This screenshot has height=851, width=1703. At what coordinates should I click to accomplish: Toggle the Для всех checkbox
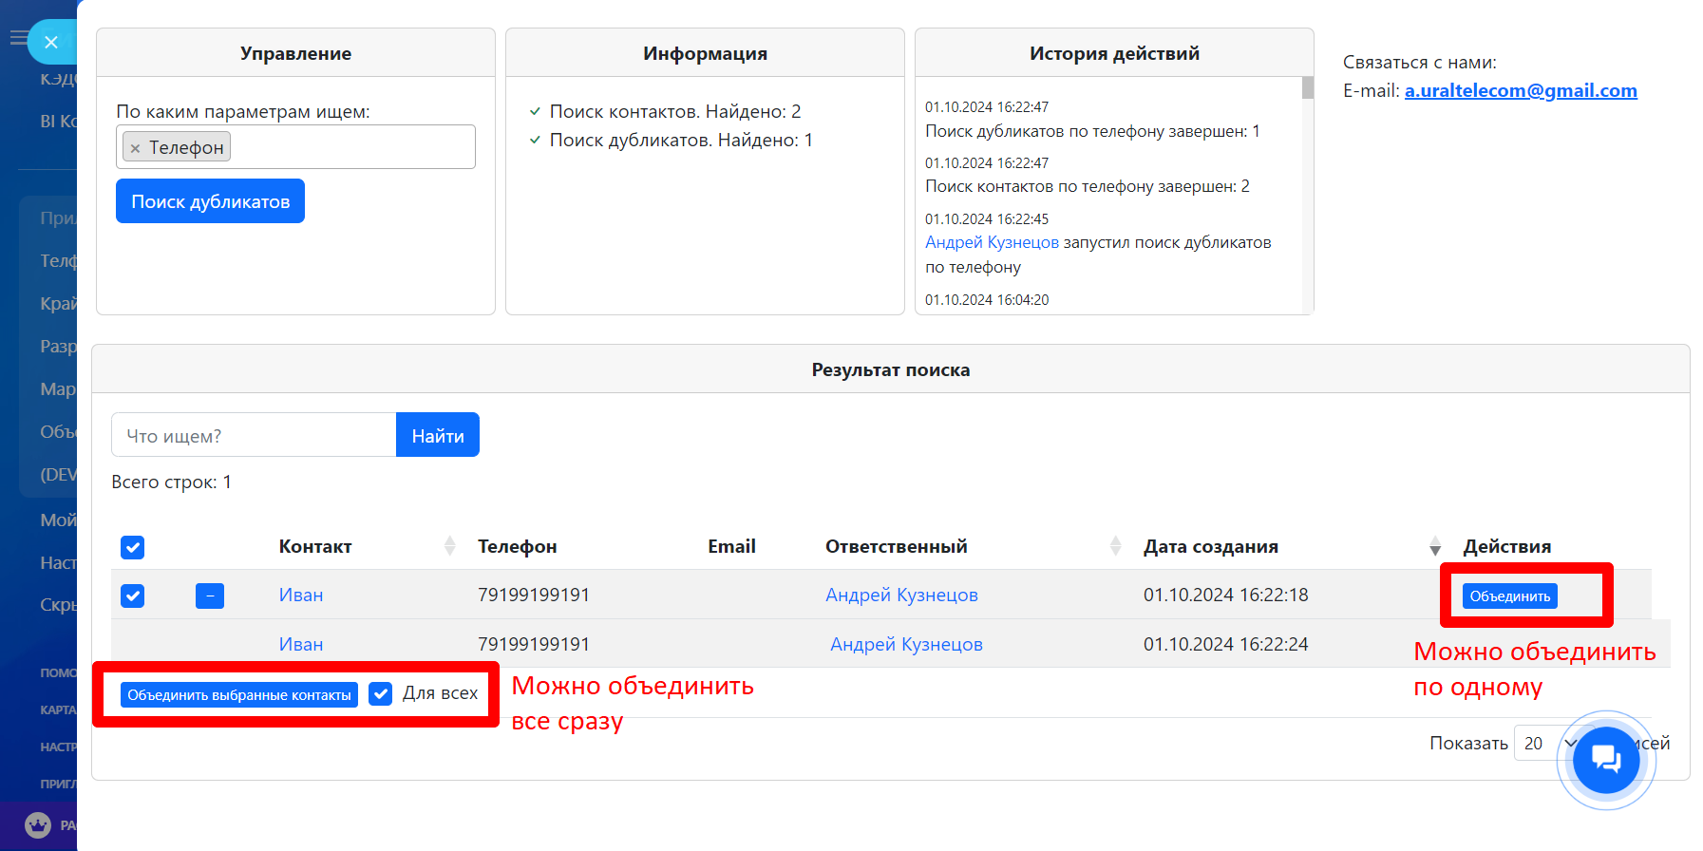pos(381,694)
